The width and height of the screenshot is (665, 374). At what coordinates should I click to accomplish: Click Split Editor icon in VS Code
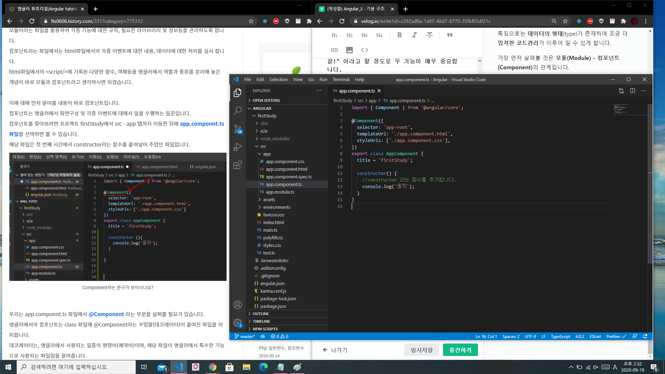tap(632, 91)
